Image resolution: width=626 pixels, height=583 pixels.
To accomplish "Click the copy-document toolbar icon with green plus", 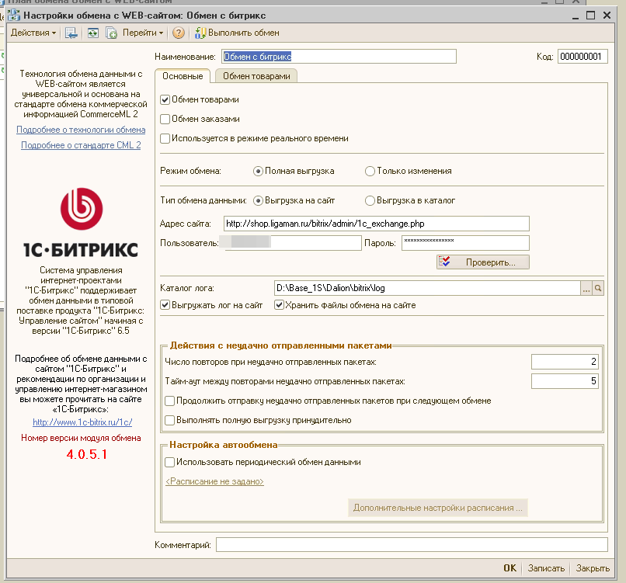I will click(x=111, y=33).
